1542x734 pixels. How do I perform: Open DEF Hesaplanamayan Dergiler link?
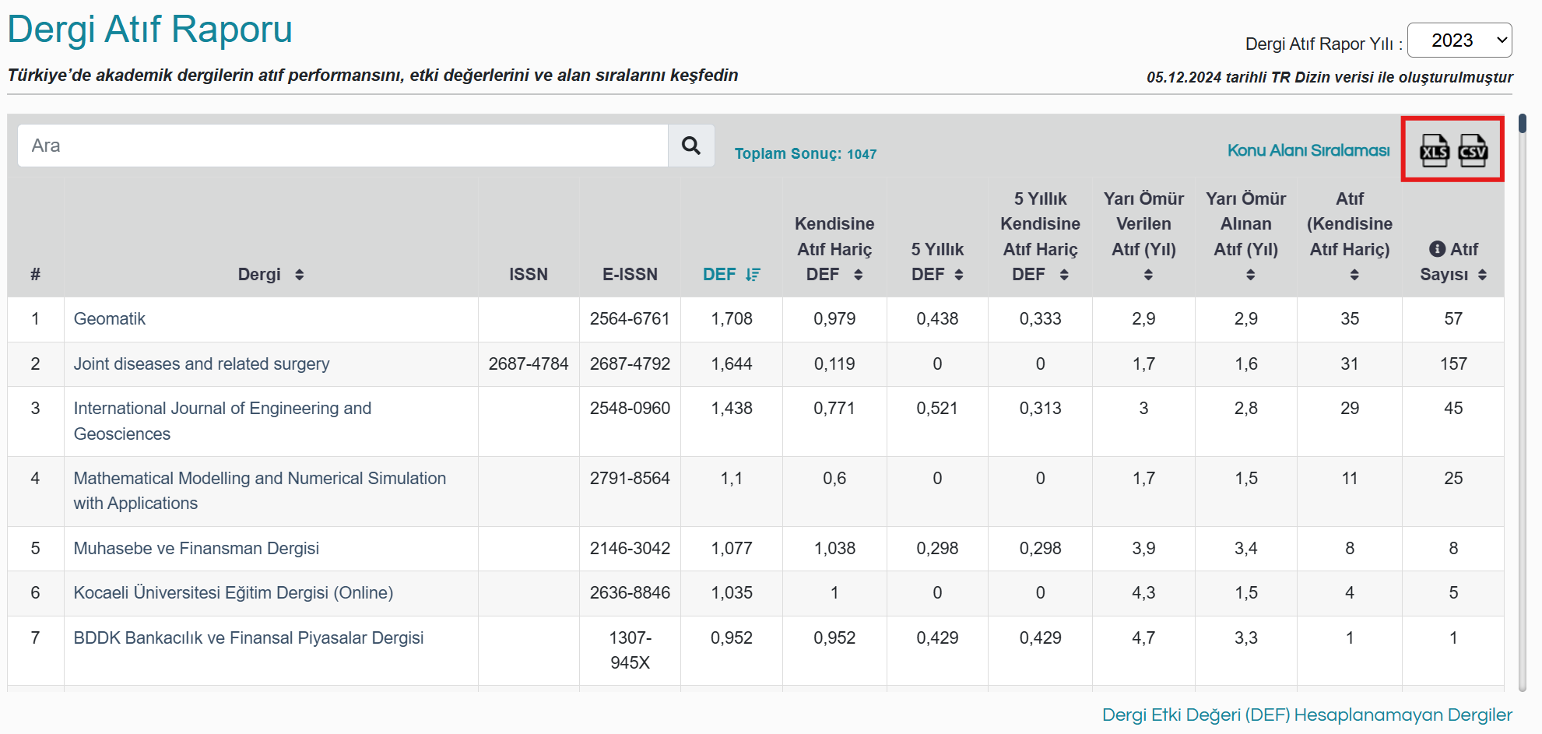click(x=1306, y=715)
